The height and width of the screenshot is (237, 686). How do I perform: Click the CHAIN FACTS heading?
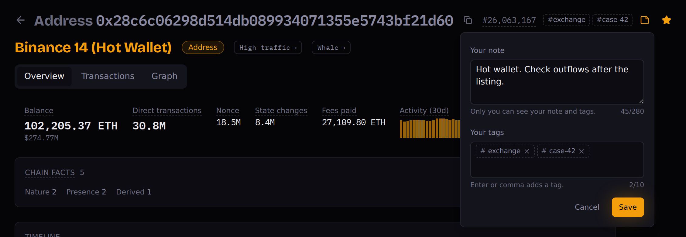(50, 173)
